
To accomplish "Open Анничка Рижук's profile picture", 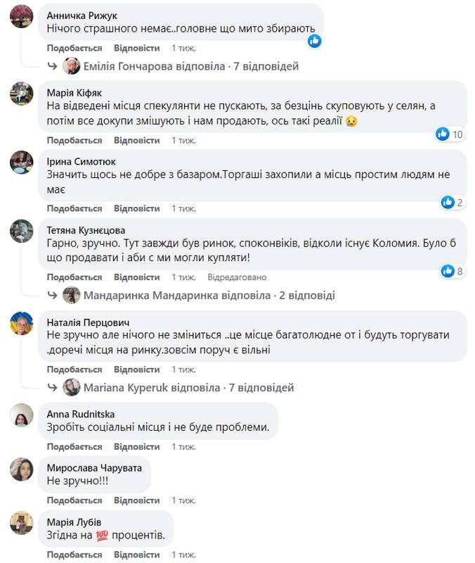I will click(22, 18).
